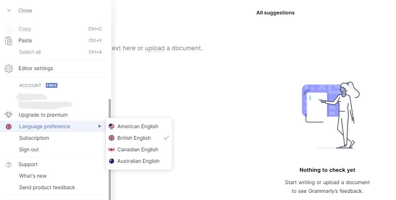The height and width of the screenshot is (200, 396).
Task: Select British English
Action: (139, 138)
